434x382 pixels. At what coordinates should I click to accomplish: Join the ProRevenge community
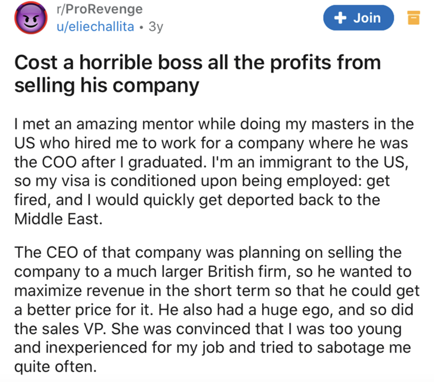359,18
